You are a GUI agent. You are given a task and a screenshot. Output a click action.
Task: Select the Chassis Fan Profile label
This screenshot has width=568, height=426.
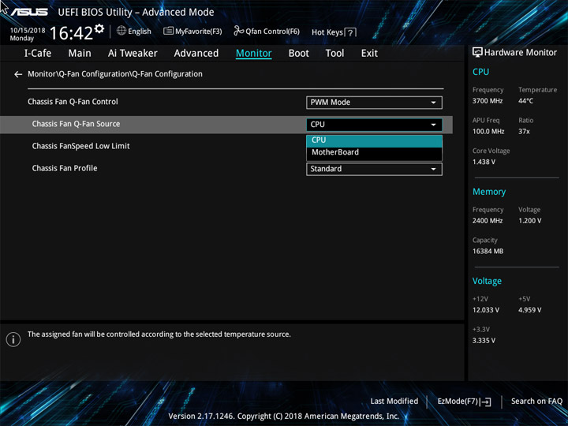coord(65,169)
